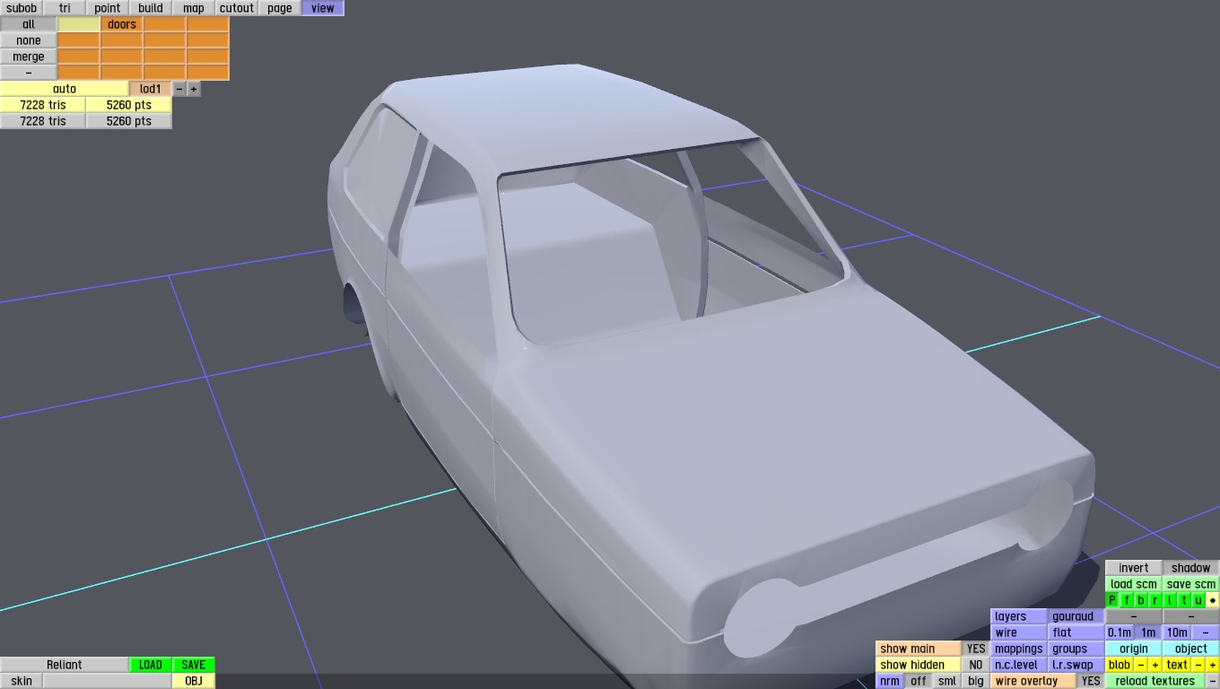Click the yellow auto button
This screenshot has width=1220, height=689.
tap(65, 89)
